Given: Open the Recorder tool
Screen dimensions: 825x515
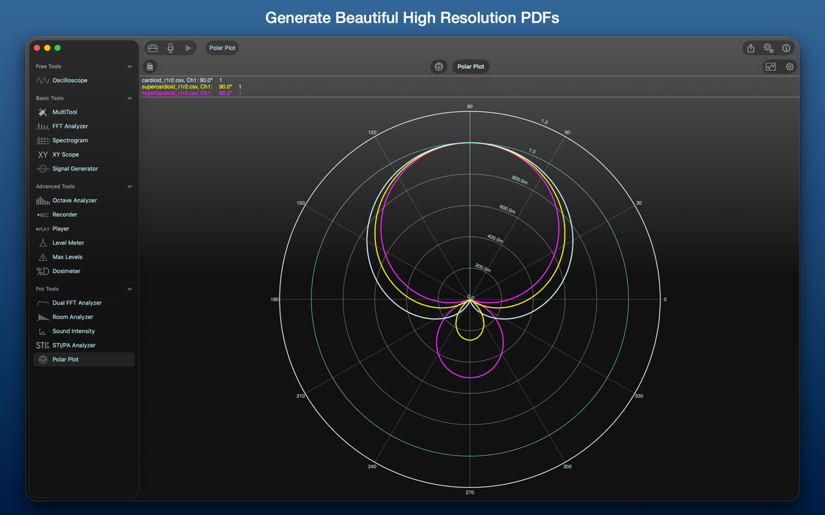Looking at the screenshot, I should coord(84,214).
